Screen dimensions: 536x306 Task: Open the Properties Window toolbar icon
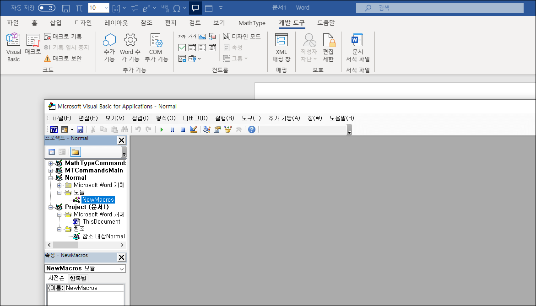click(217, 129)
